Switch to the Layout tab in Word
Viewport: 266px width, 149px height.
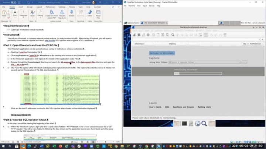point(39,7)
